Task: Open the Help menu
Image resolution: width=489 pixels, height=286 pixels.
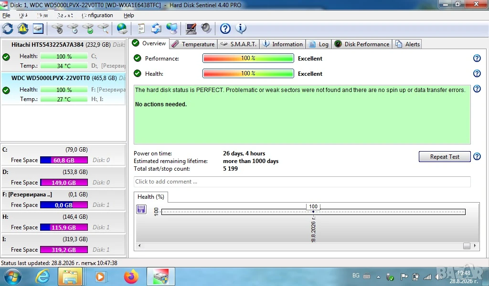Action: pos(128,15)
